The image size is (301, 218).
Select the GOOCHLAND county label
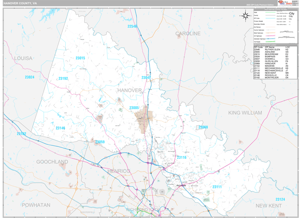[52, 162]
